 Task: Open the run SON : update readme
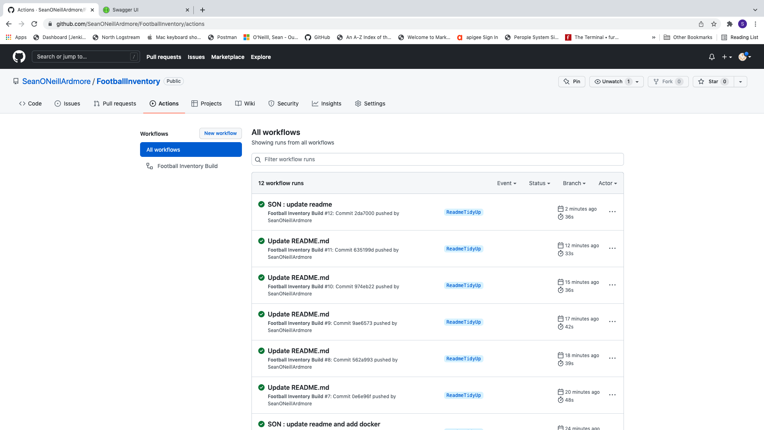[x=300, y=204]
